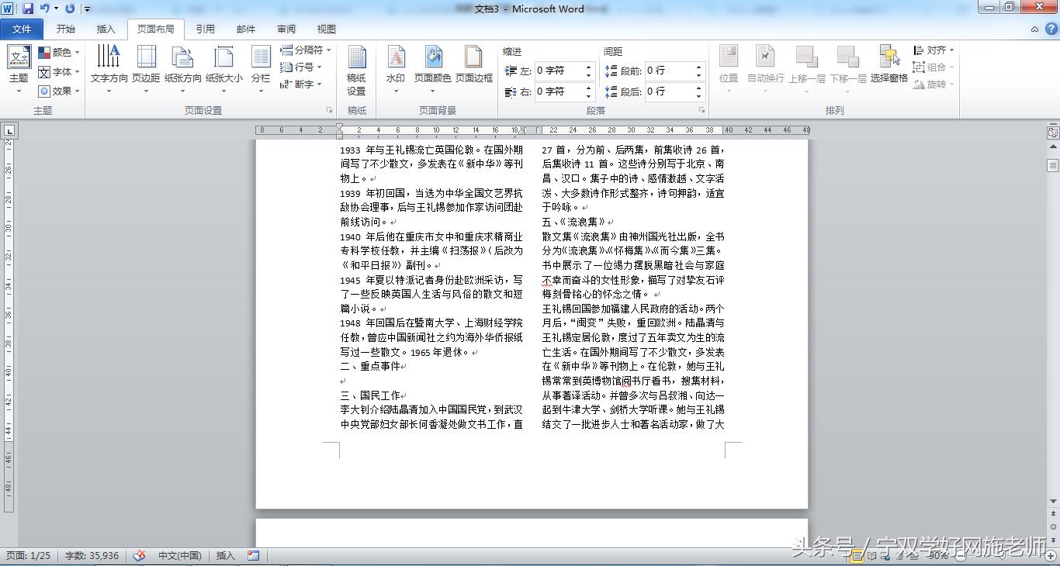Open the 段落 dialog launcher
This screenshot has width=1060, height=566.
coord(702,109)
